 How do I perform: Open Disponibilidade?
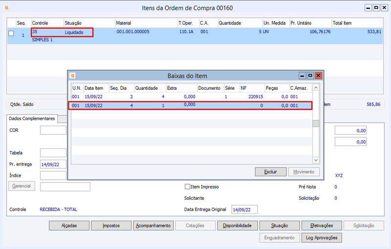tap(238, 226)
